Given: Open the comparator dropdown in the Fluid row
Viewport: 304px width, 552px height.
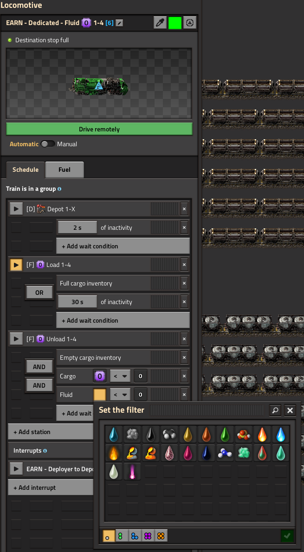Looking at the screenshot, I should [120, 395].
